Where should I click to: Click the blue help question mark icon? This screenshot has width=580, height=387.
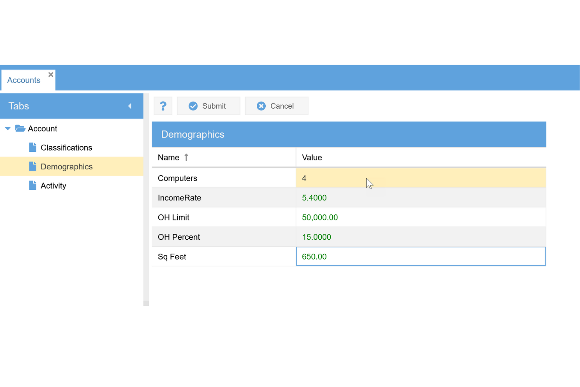(x=163, y=106)
